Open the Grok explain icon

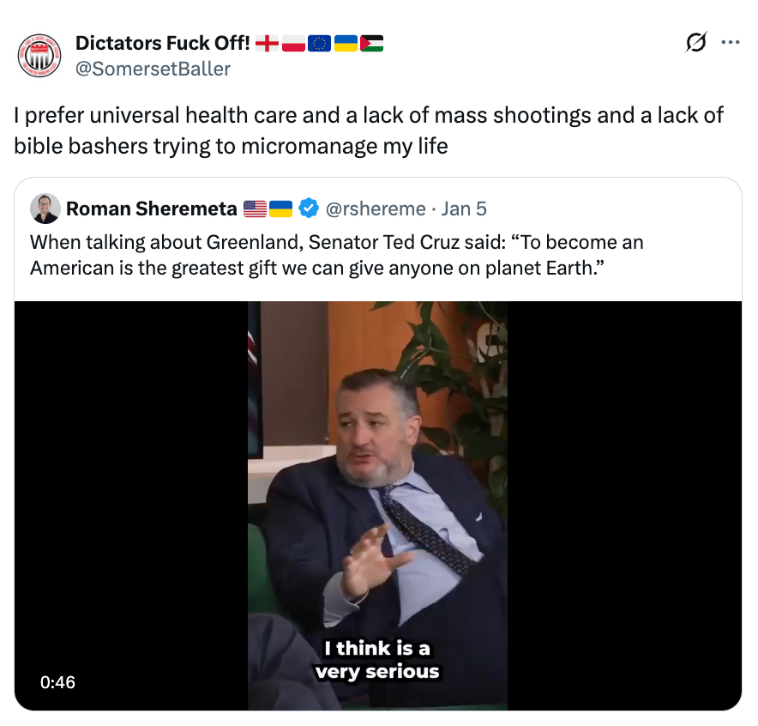click(x=696, y=43)
